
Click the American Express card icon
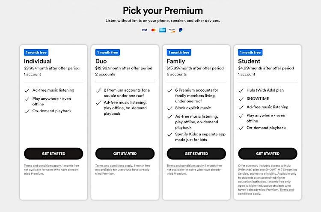[163, 30]
